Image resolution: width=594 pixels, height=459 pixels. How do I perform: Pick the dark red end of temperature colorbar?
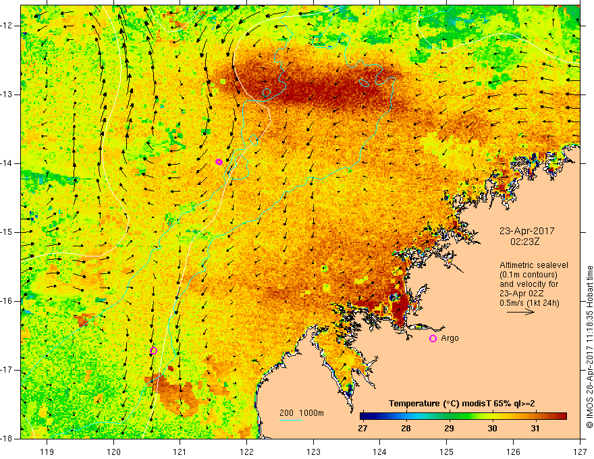pos(562,416)
